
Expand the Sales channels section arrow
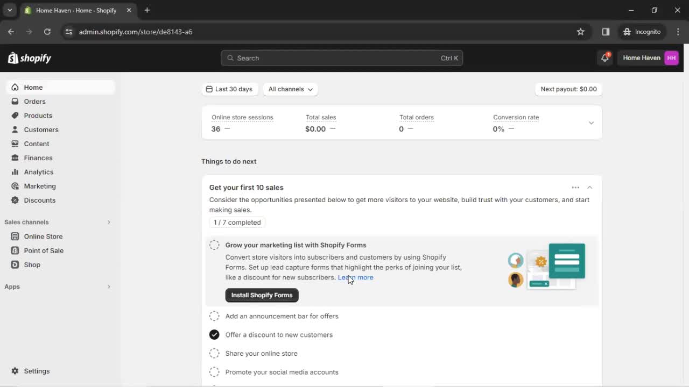click(109, 222)
